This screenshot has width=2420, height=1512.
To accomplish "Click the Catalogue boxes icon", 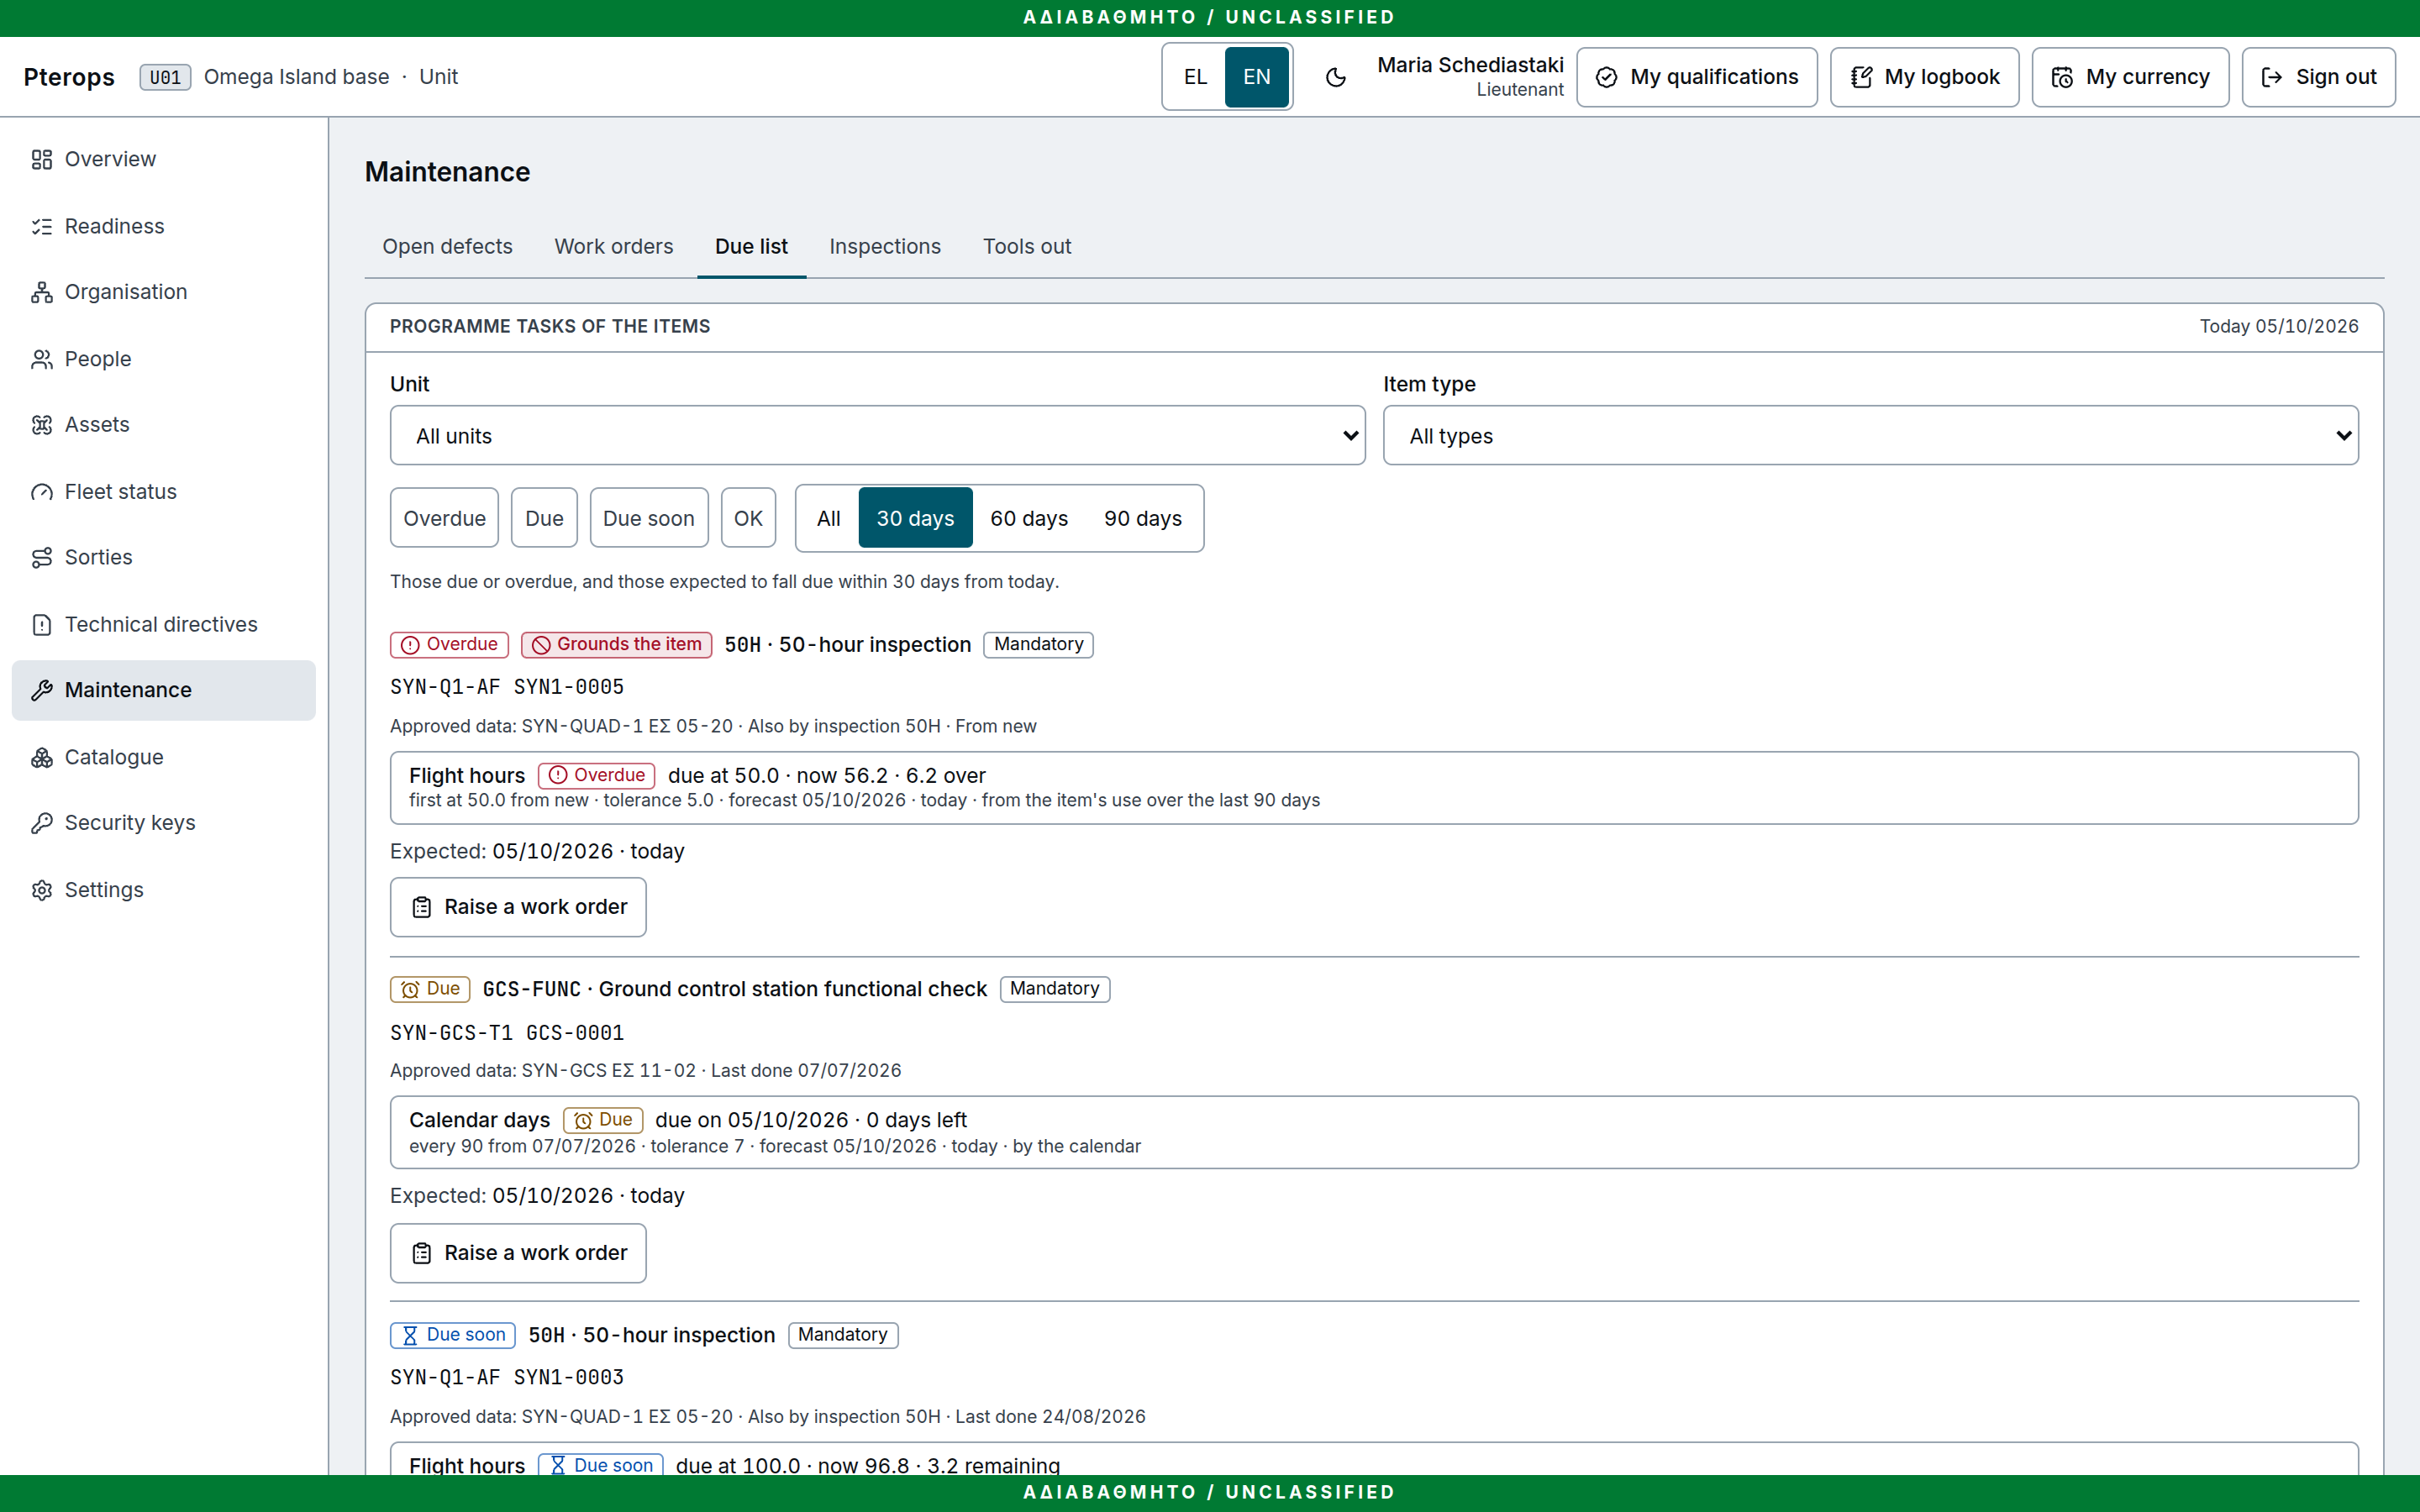I will 41,758.
